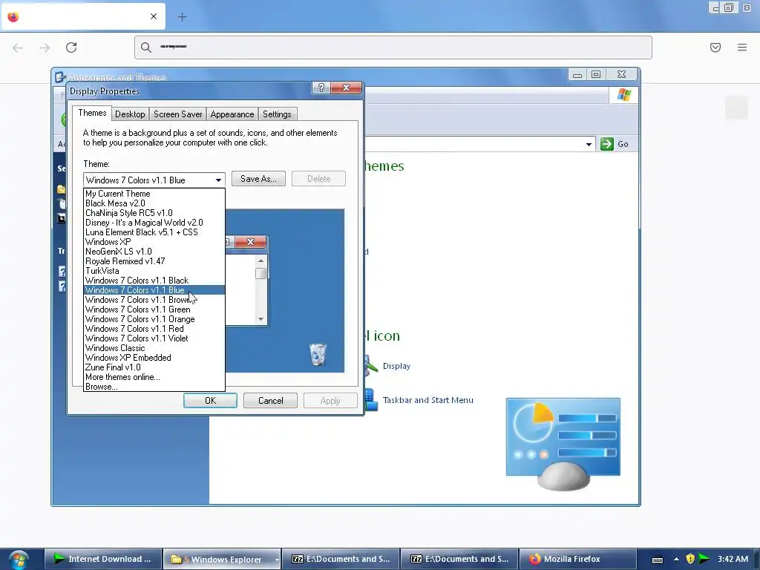Image resolution: width=760 pixels, height=570 pixels.
Task: Choose the Windows XP theme
Action: (x=154, y=242)
